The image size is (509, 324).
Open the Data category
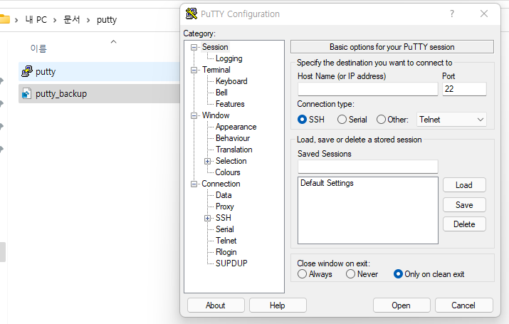[224, 195]
